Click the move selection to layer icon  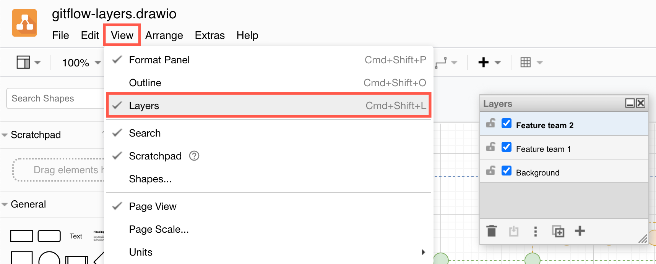pyautogui.click(x=513, y=231)
